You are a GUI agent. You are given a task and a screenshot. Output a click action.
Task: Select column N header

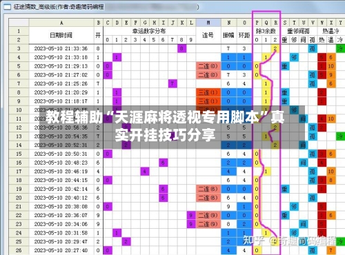[x=229, y=23]
